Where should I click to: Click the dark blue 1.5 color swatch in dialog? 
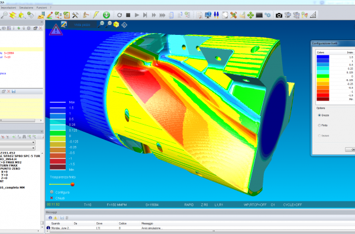pos(323,57)
